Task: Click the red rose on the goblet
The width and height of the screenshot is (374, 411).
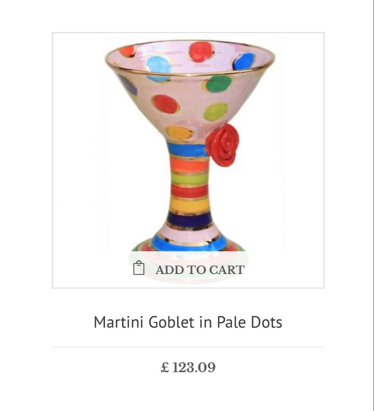Action: [223, 145]
